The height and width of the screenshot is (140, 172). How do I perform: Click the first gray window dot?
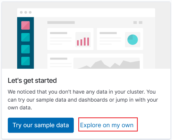(x=21, y=12)
